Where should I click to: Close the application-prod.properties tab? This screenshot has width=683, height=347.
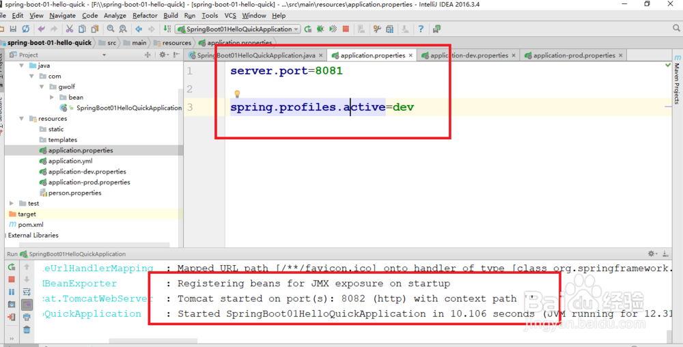click(x=621, y=55)
